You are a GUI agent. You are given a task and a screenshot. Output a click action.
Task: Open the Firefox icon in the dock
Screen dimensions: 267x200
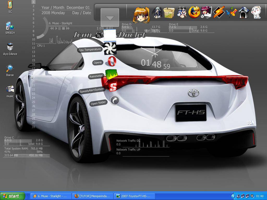click(x=194, y=12)
